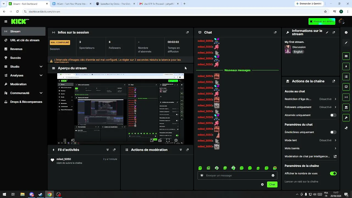This screenshot has width=352, height=198.
Task: Pop out the Infos sur la session panel
Action: click(x=187, y=32)
